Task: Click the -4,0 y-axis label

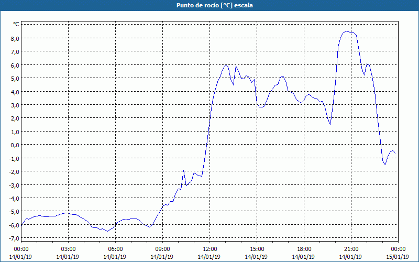Action: click(14, 199)
